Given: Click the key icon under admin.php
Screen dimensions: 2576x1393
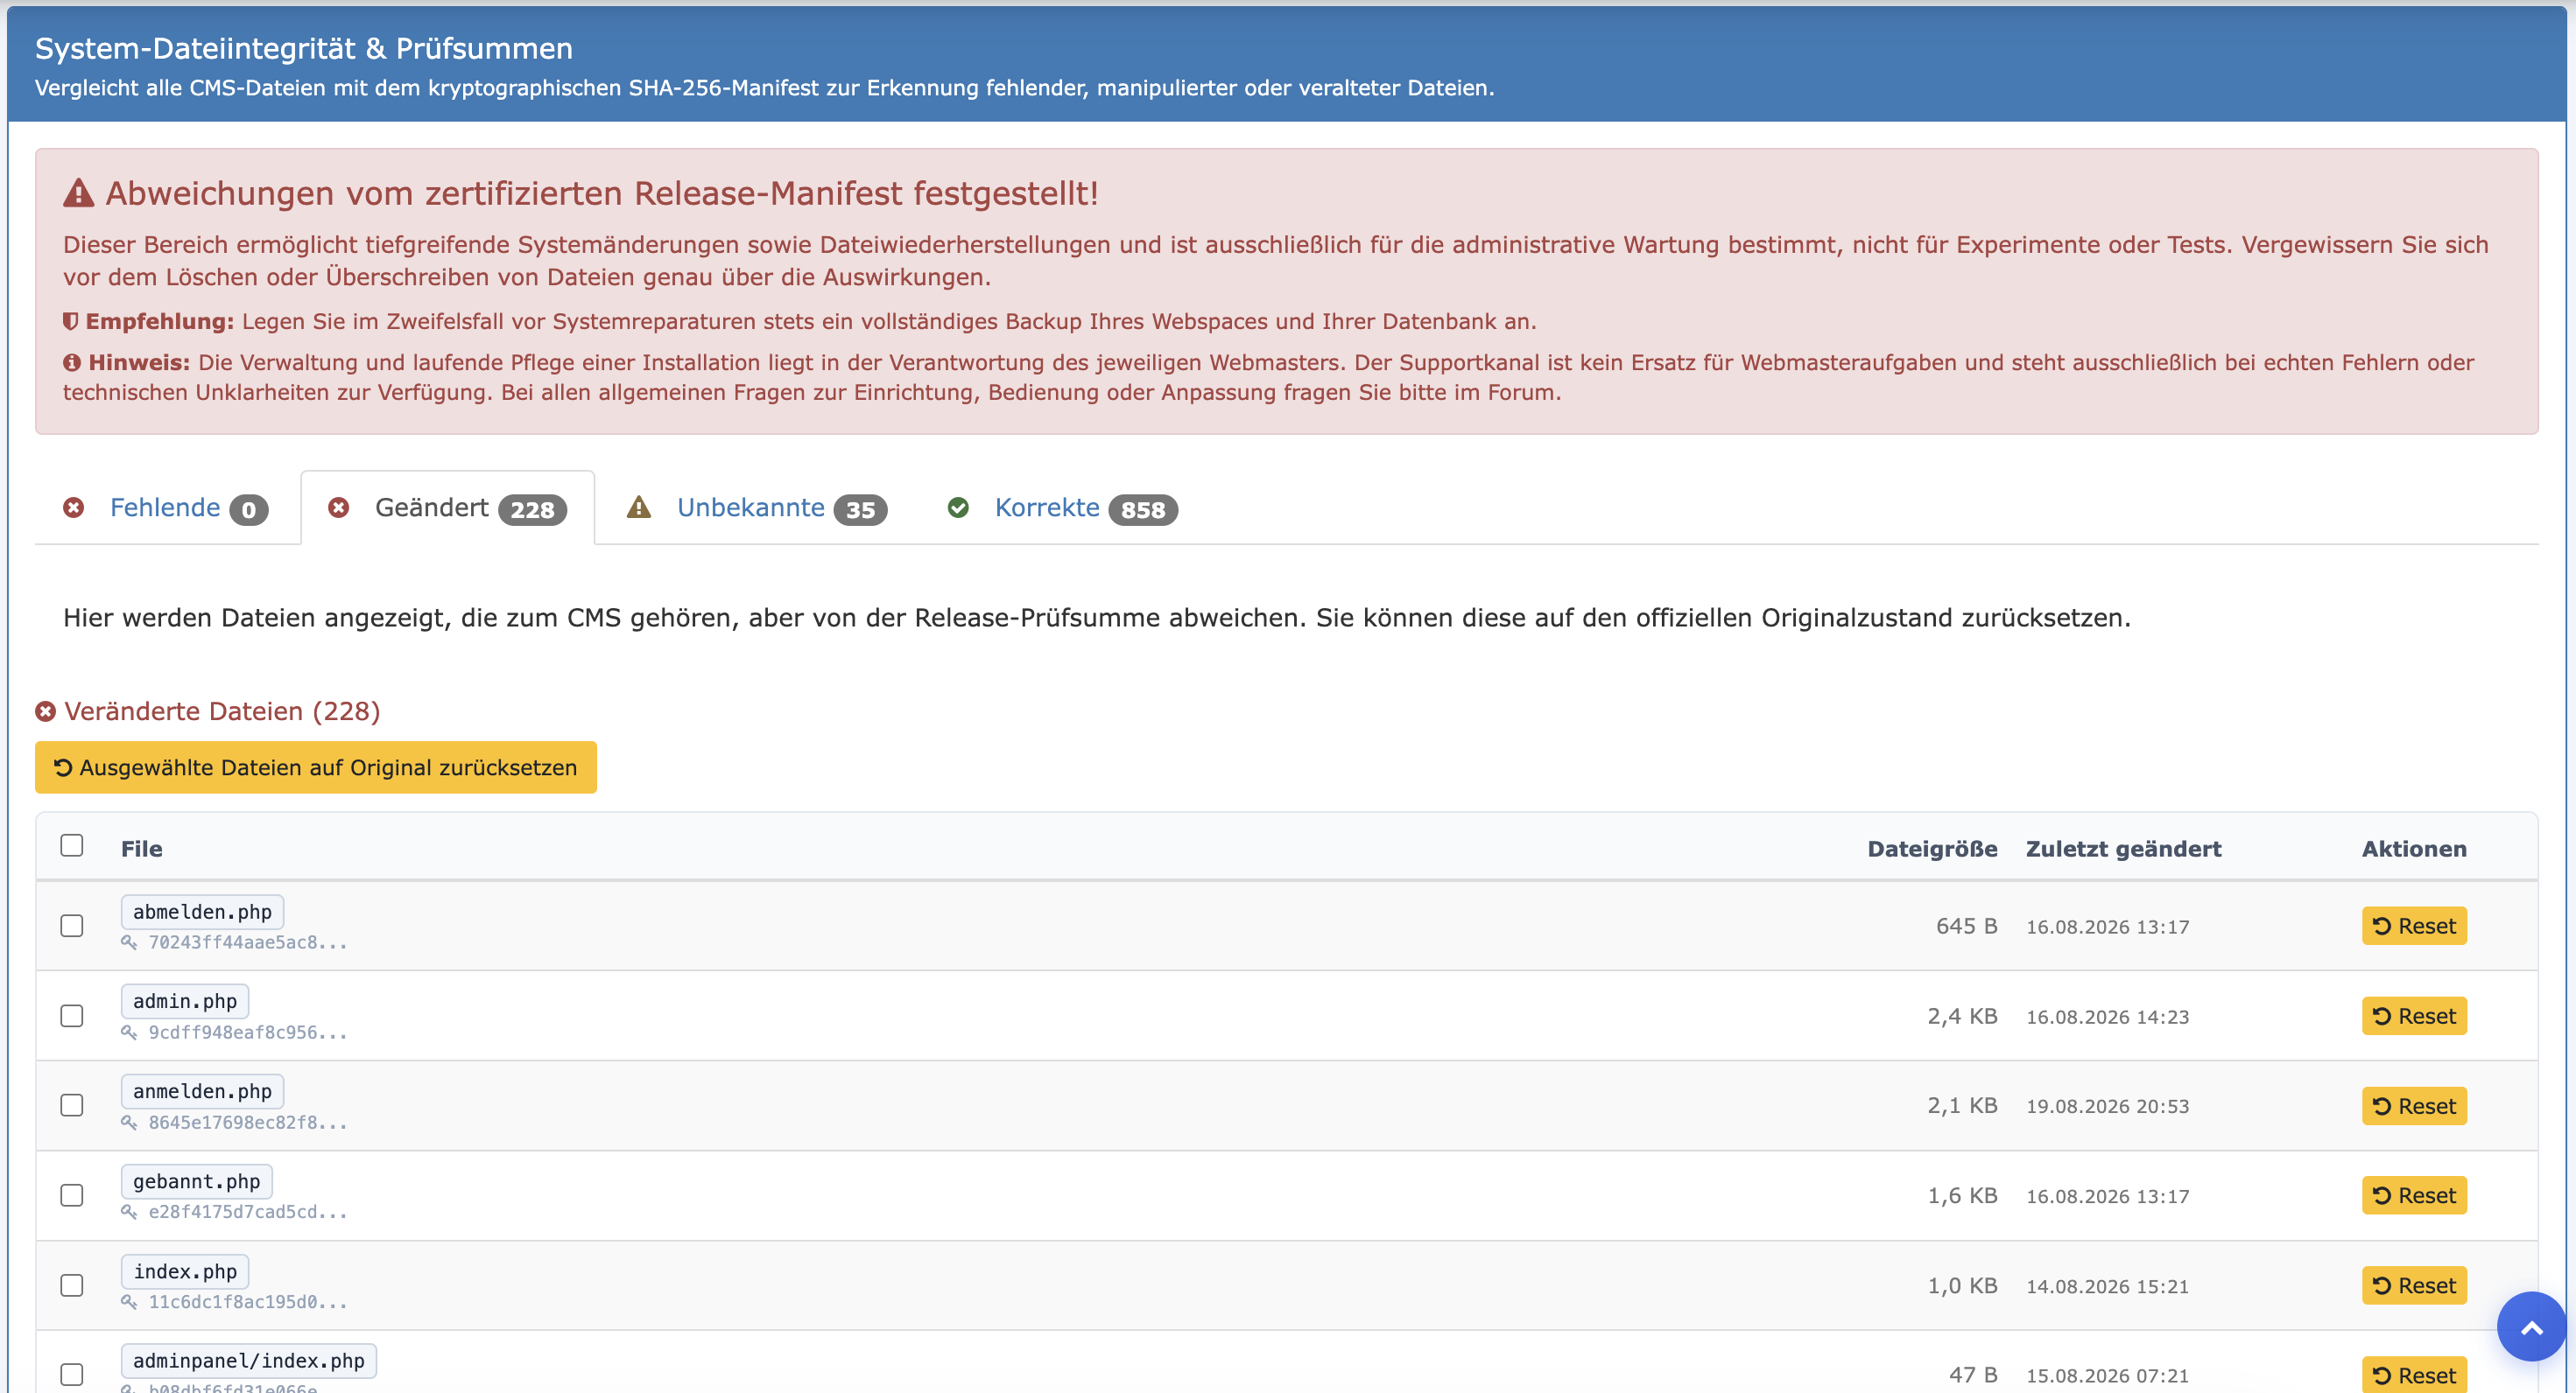Looking at the screenshot, I should [129, 1032].
